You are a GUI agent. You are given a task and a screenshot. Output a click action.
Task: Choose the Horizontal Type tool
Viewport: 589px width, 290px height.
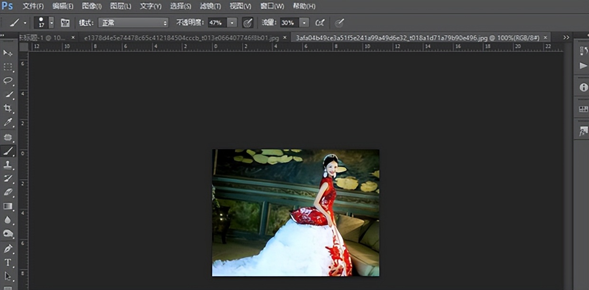pos(8,263)
